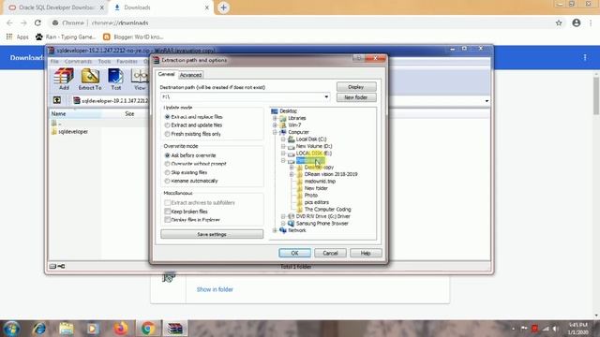Expand the LOCAL DISK (E:) node
The width and height of the screenshot is (600, 337).
pos(283,154)
